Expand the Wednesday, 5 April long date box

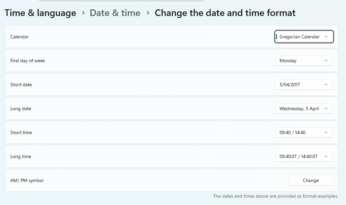tap(304, 109)
